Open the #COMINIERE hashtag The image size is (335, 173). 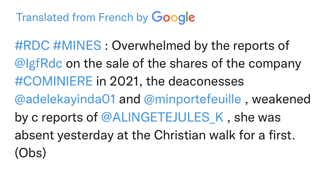[54, 81]
